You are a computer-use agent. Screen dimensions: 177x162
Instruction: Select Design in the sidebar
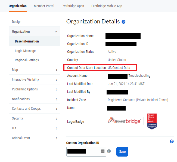[x=17, y=22]
